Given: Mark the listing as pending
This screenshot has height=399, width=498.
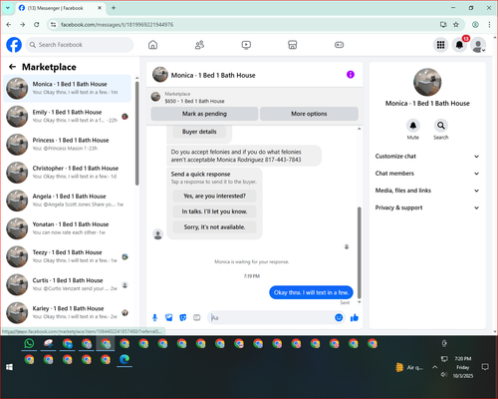Looking at the screenshot, I should click(x=204, y=114).
